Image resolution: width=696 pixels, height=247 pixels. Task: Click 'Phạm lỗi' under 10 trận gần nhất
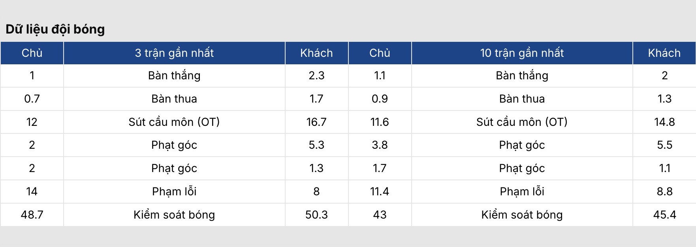(x=522, y=191)
